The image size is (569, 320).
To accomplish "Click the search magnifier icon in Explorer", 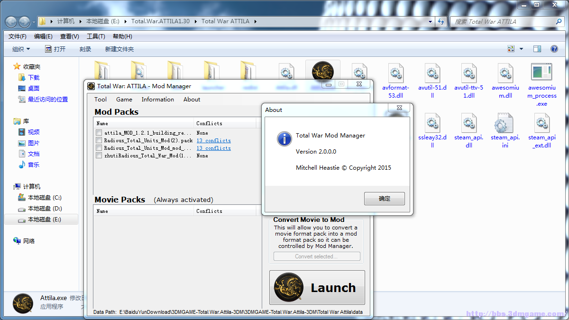I will (559, 22).
